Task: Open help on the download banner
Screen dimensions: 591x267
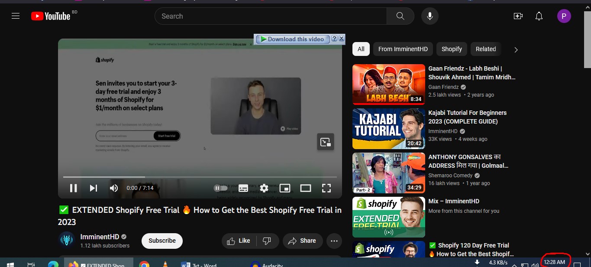Action: click(334, 39)
